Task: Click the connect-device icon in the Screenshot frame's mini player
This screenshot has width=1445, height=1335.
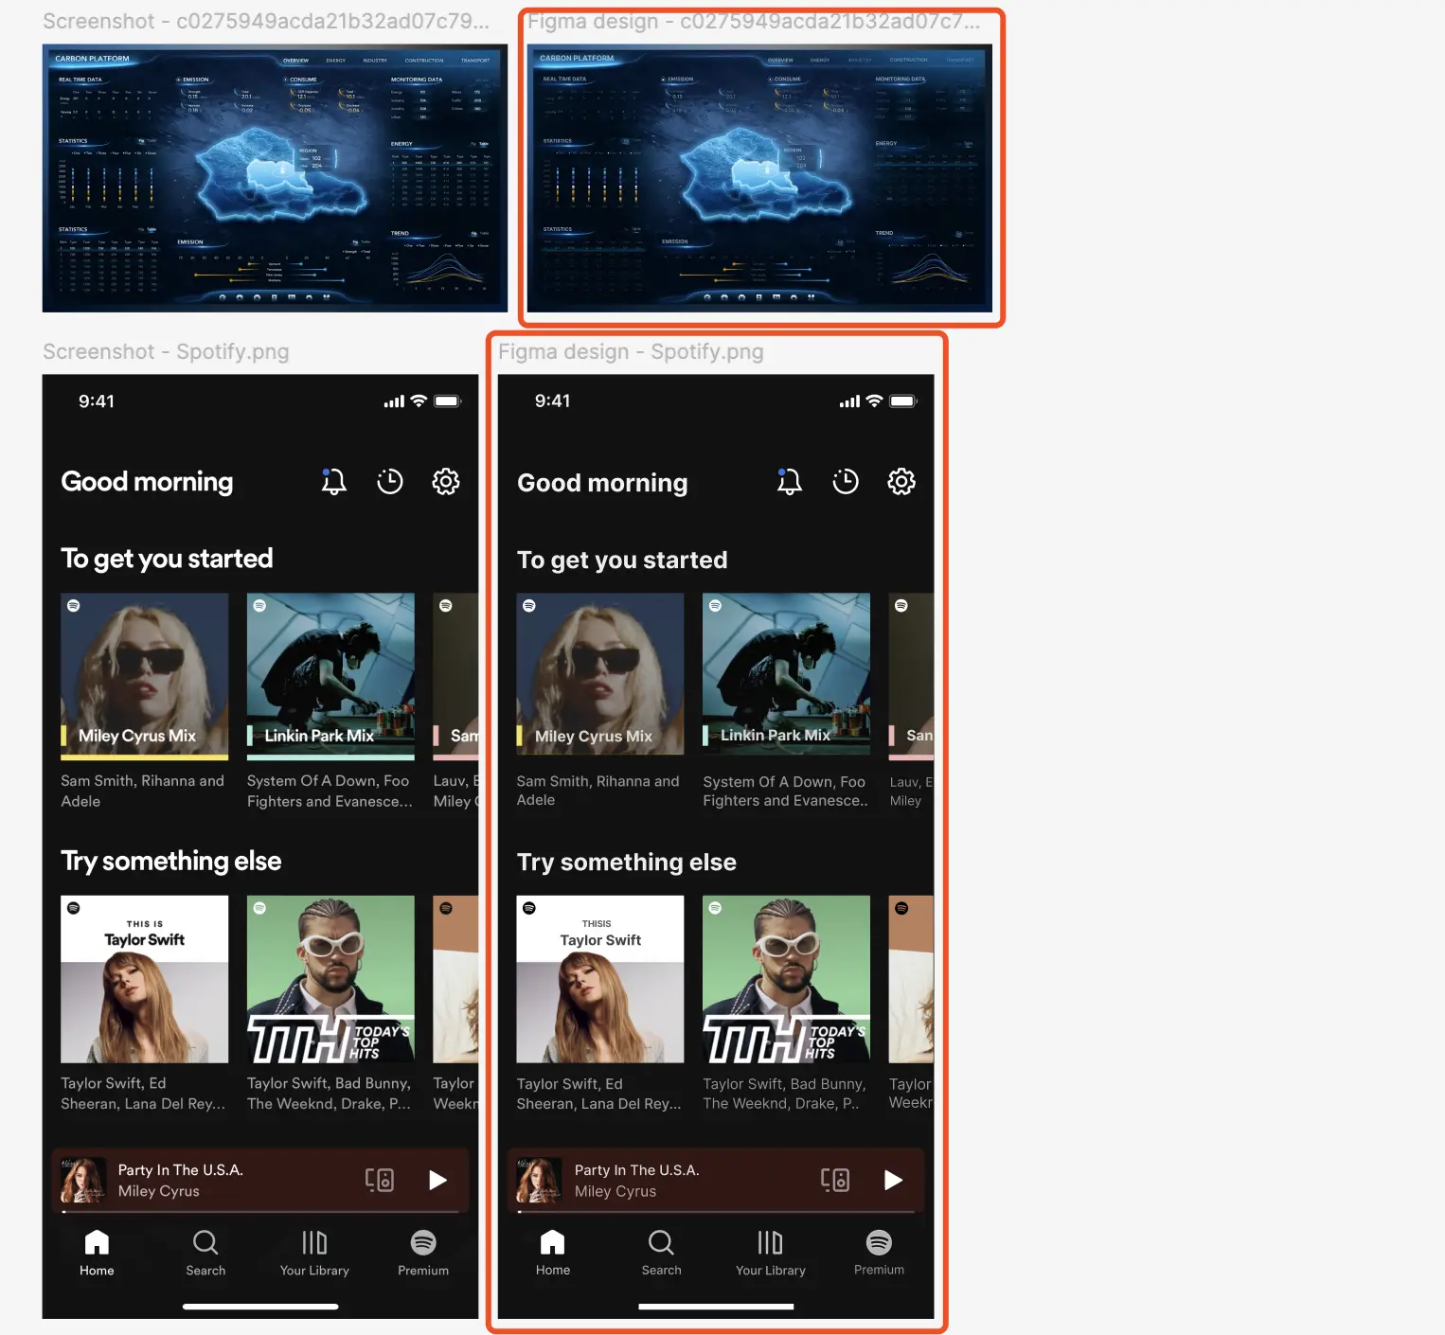Action: pos(380,1180)
